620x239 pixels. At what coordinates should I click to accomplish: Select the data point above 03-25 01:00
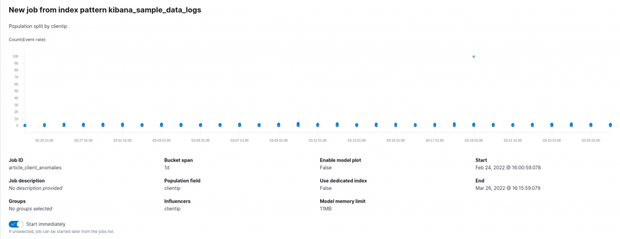tap(591, 125)
